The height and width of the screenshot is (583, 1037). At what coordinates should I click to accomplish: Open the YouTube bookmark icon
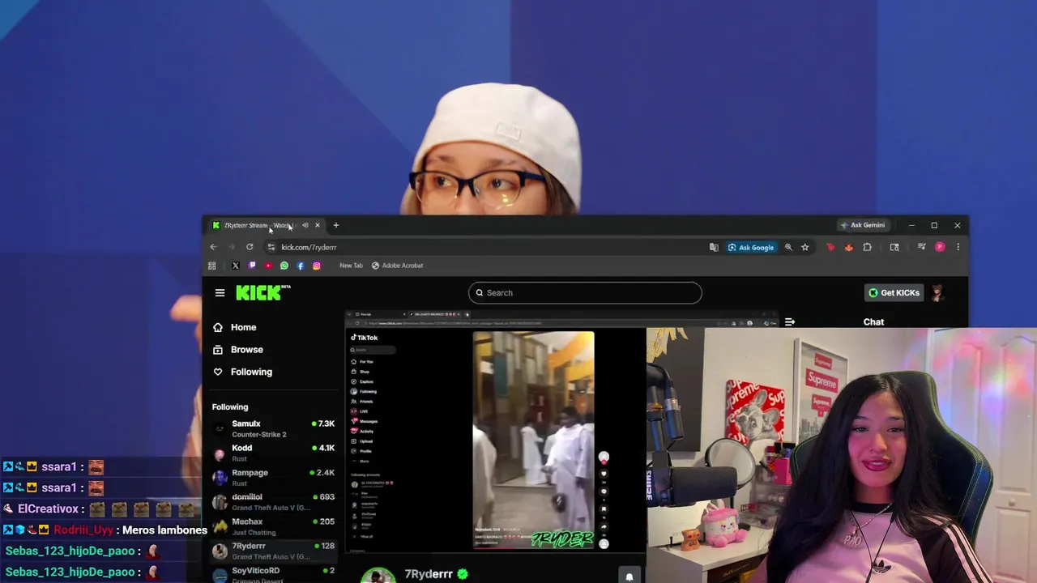click(268, 266)
